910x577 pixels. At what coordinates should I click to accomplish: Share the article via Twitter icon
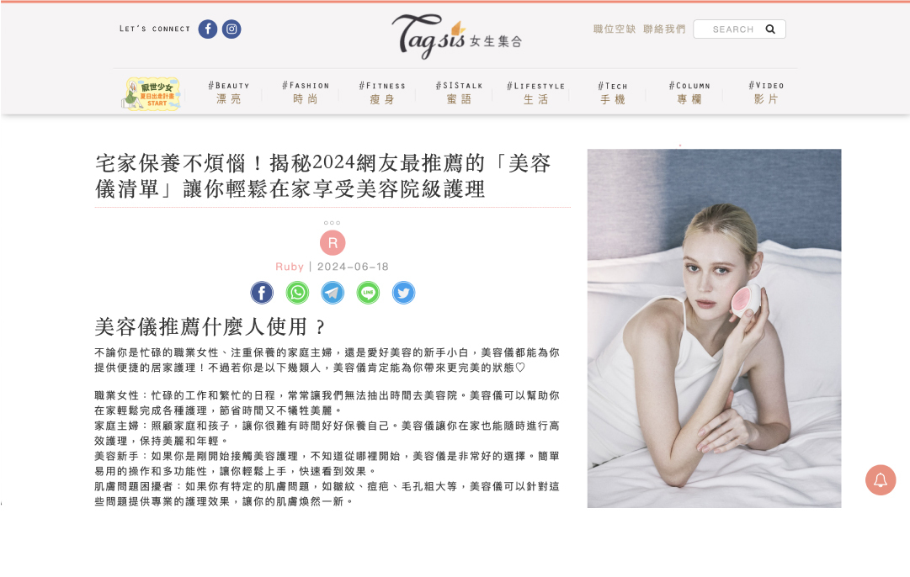[403, 293]
